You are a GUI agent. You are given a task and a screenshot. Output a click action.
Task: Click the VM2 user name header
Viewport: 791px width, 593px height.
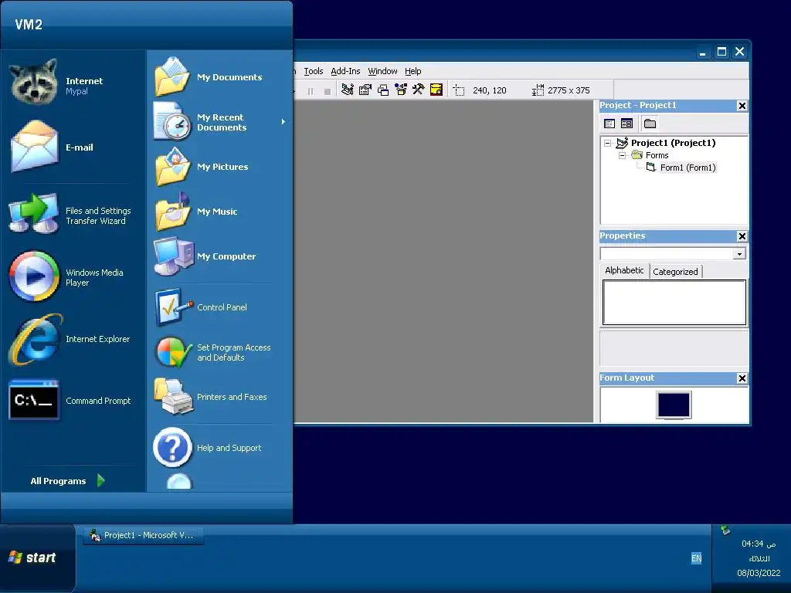click(x=29, y=24)
